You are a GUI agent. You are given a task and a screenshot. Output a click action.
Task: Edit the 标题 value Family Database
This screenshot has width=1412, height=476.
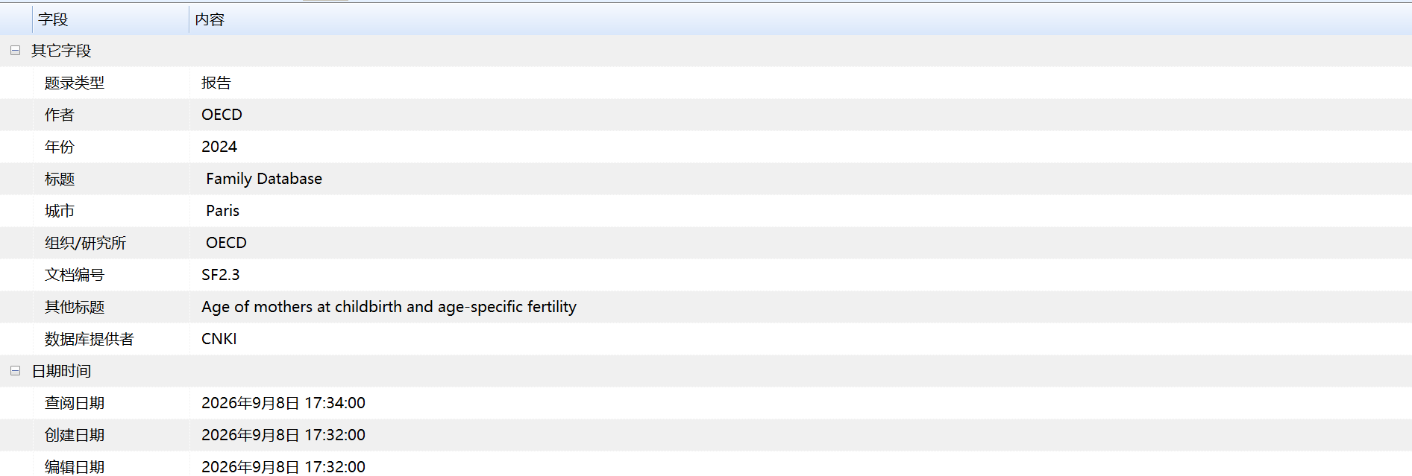[x=800, y=179]
